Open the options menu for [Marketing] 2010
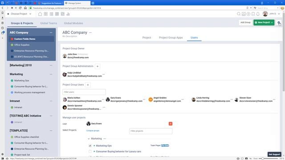The width and height of the screenshot is (285, 160). click(x=51, y=65)
